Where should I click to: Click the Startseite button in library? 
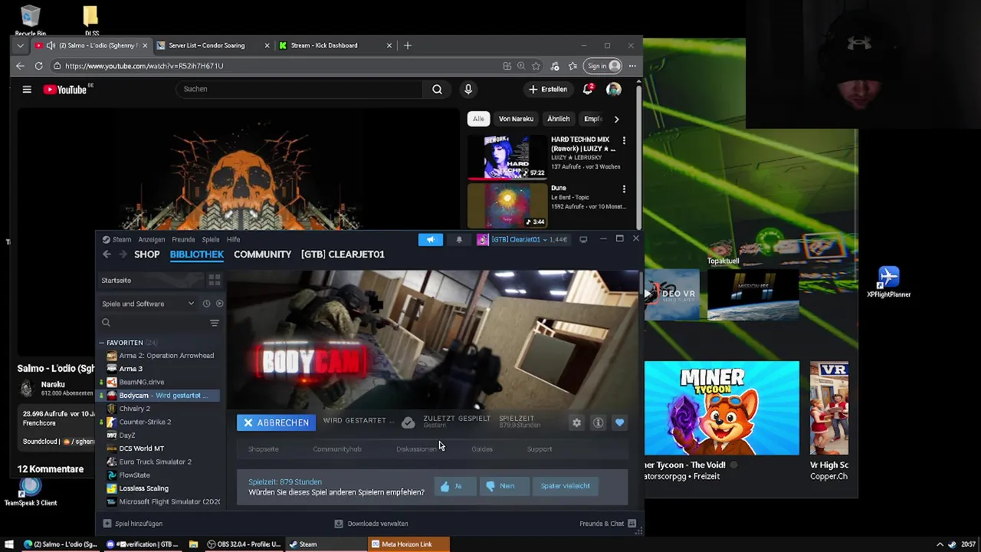click(151, 280)
